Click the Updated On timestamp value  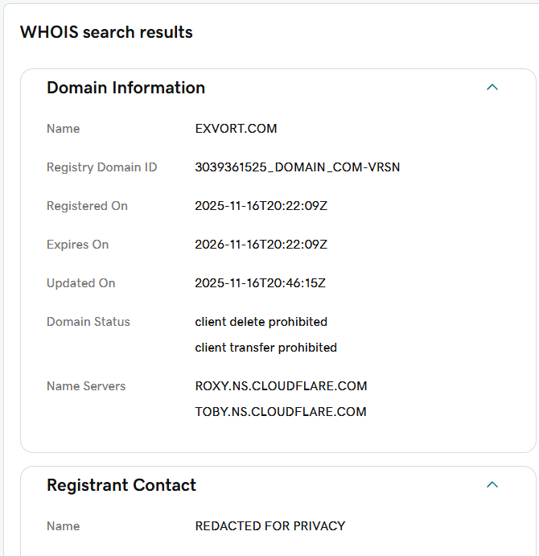point(260,283)
